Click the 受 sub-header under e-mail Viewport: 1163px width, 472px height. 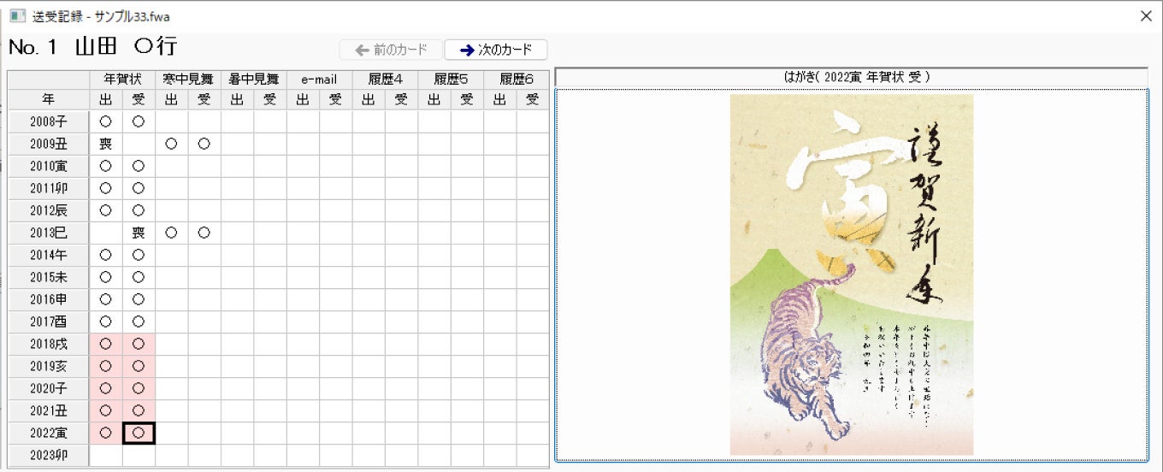(335, 99)
